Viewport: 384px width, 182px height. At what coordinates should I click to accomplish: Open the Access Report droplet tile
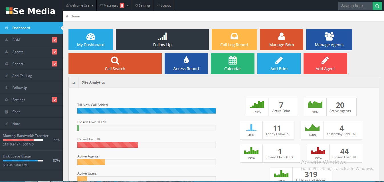(186, 64)
